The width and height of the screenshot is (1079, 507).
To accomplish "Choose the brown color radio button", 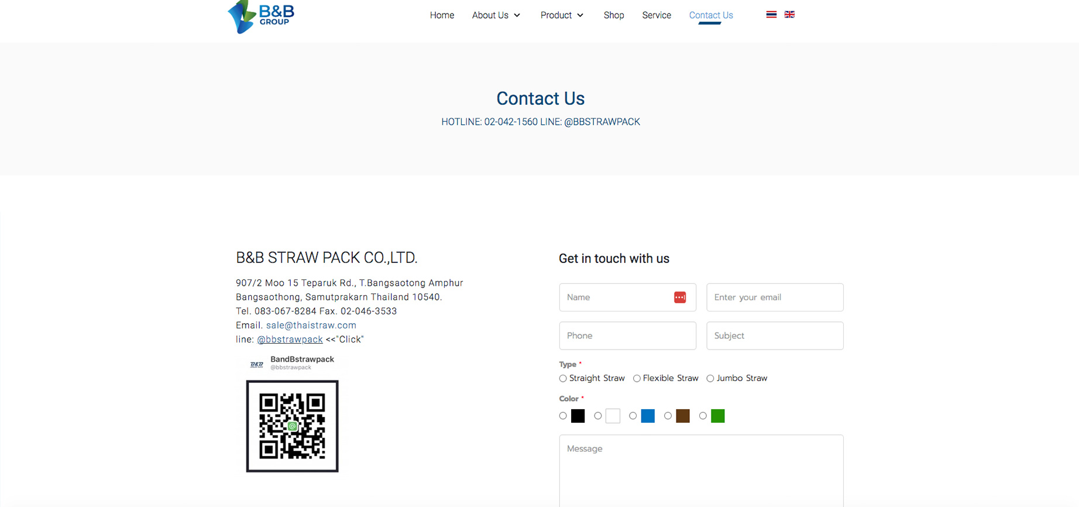I will point(668,416).
